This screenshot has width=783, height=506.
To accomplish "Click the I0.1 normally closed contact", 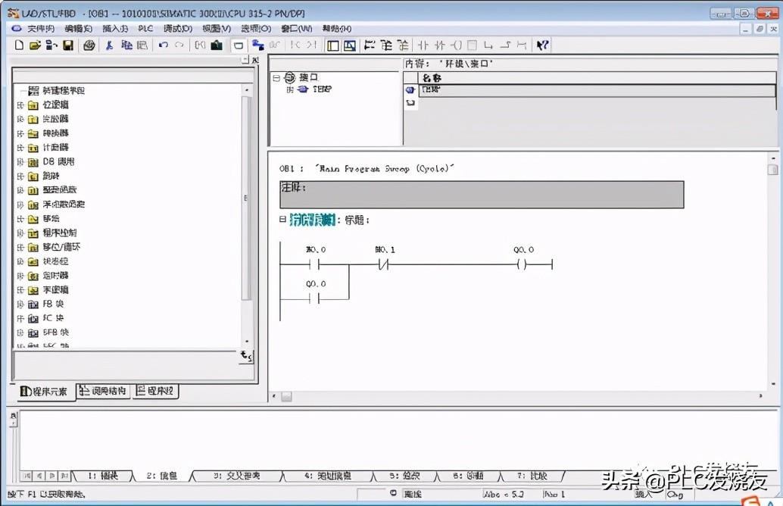I will tap(383, 264).
